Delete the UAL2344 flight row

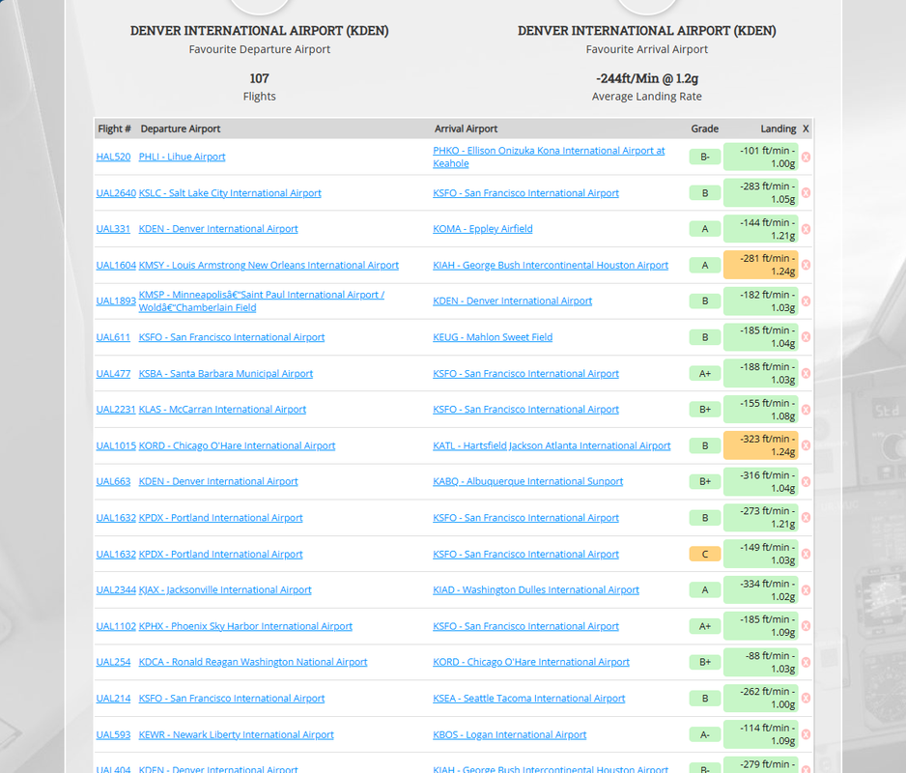(x=806, y=589)
